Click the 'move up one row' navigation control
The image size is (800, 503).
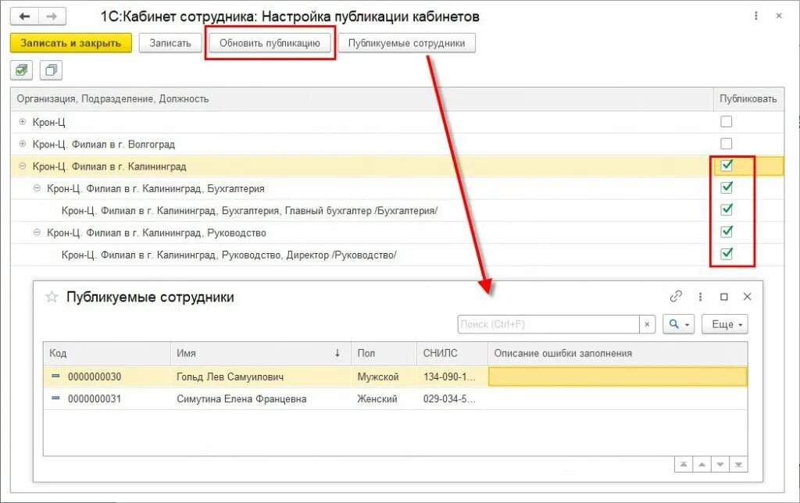[x=702, y=465]
